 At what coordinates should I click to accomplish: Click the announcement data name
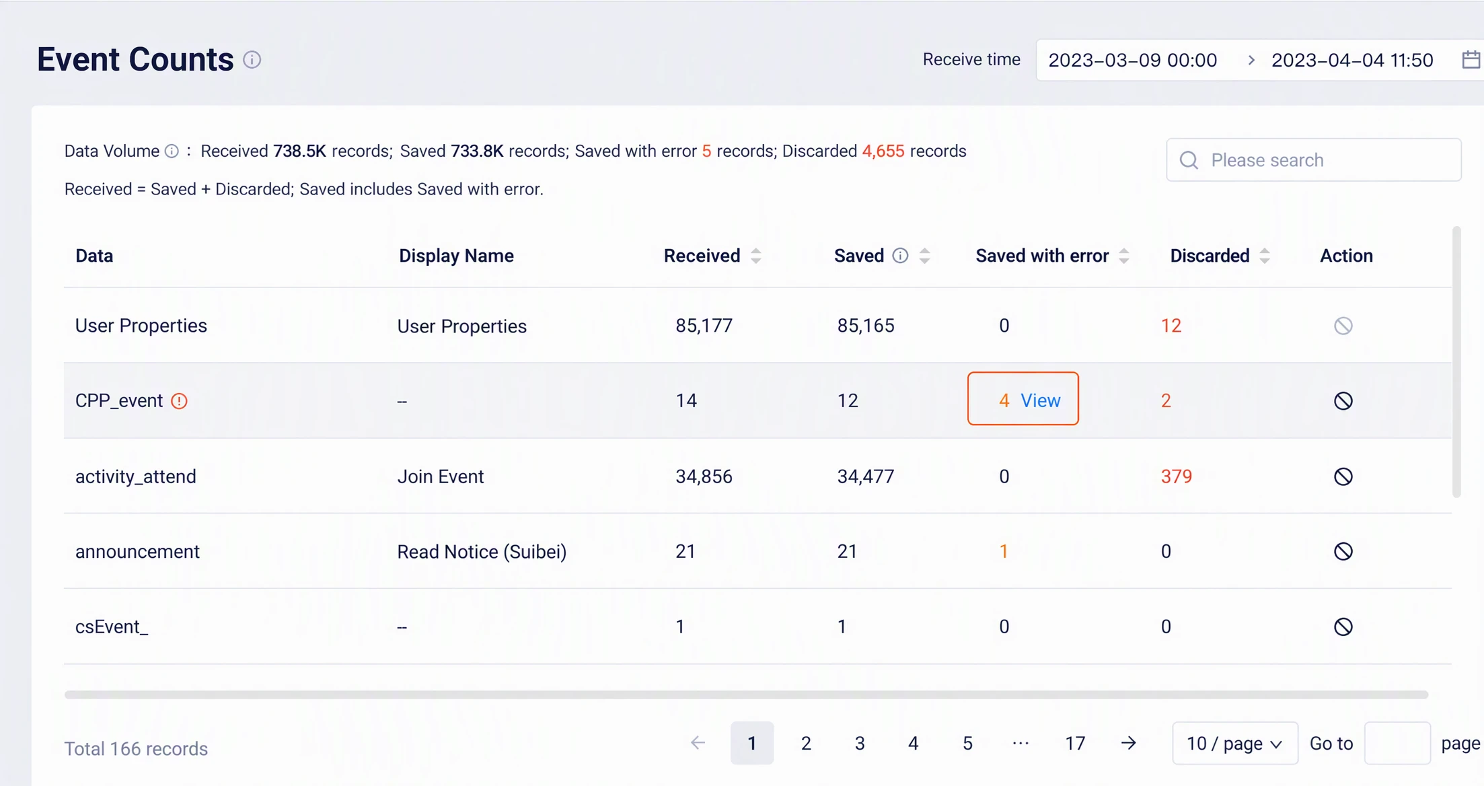coord(137,552)
